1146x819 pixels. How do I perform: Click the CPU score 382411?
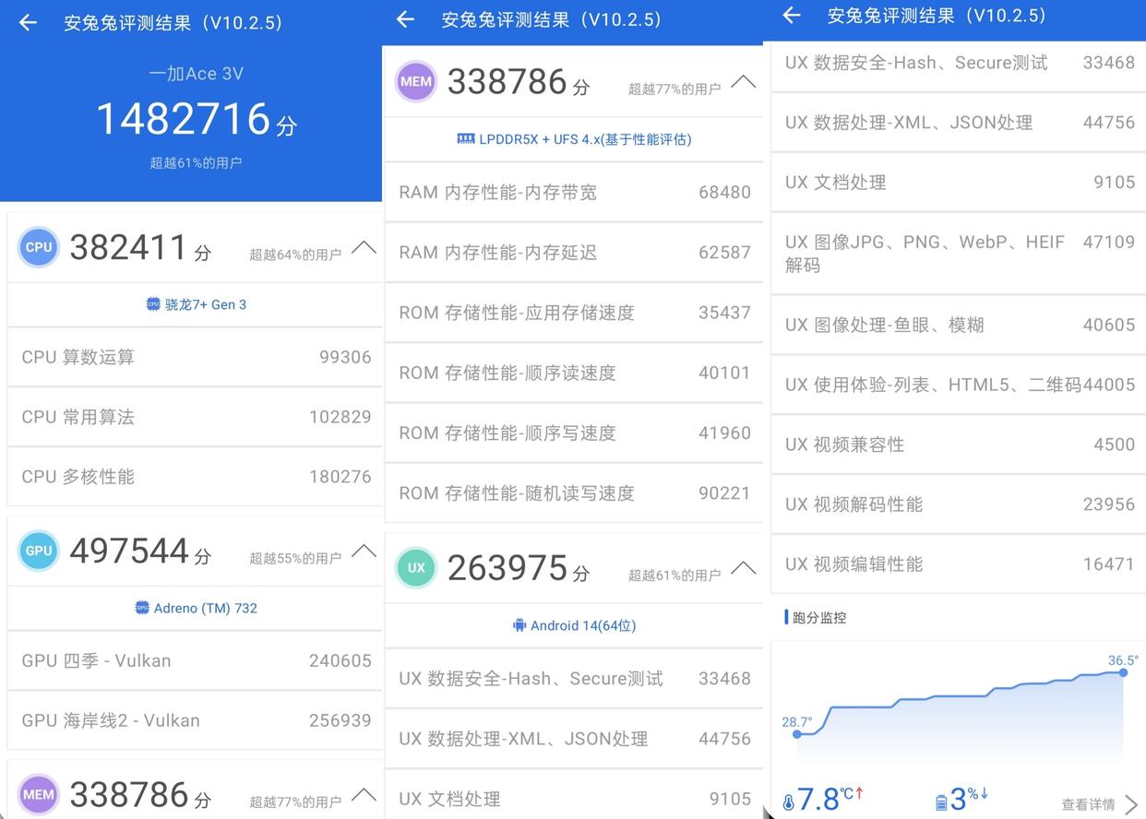[x=128, y=247]
